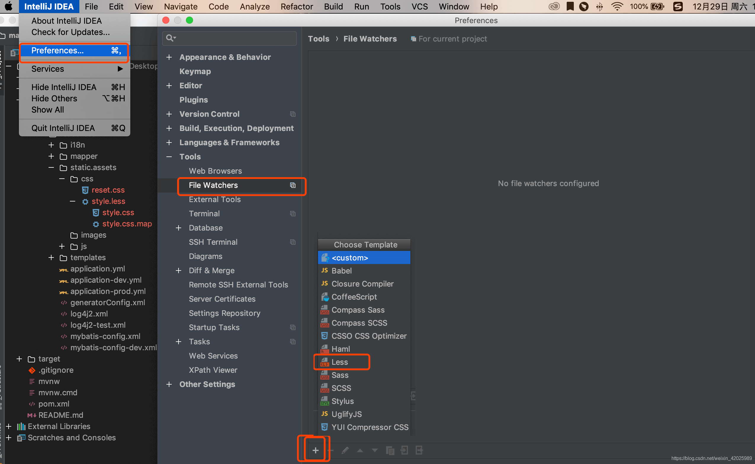
Task: Click the copy icon next to File Watchers
Action: [x=293, y=185]
